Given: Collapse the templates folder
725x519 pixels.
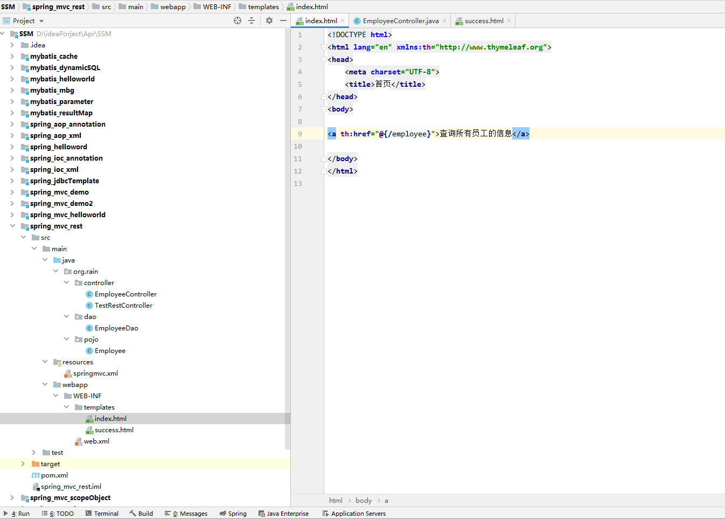Looking at the screenshot, I should click(x=67, y=407).
